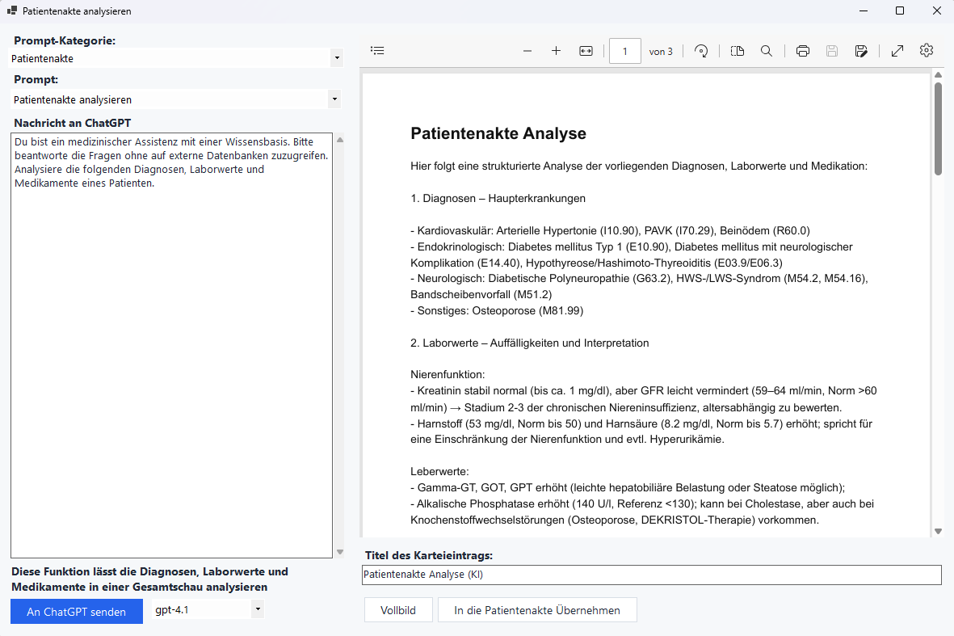Screen dimensions: 954x636
Task: Click '2. Laborwerte – Auffälligkeiten und Interpretation'
Action: pyautogui.click(x=529, y=343)
